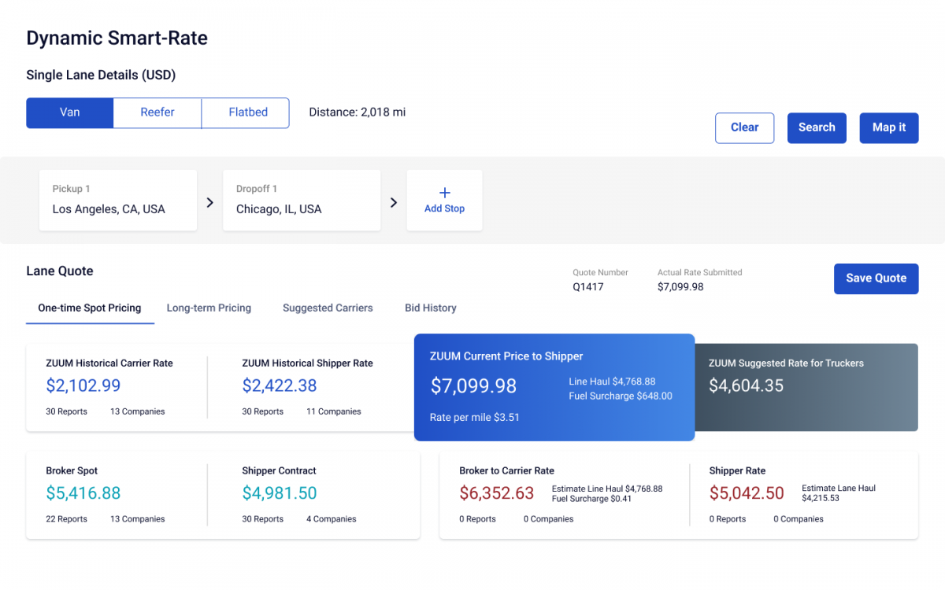Viewport: 945px width, 590px height.
Task: Select ZUUM Current Price to Shipper card
Action: pos(554,387)
